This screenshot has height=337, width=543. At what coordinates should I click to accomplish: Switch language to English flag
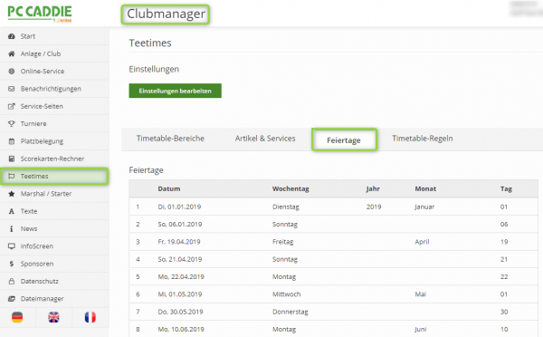tap(53, 317)
